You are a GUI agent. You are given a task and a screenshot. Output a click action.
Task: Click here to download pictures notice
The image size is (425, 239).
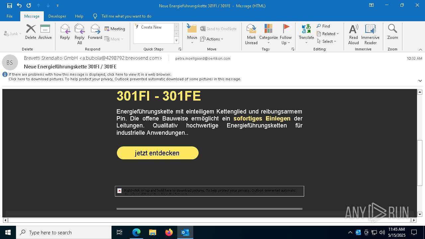[125, 79]
